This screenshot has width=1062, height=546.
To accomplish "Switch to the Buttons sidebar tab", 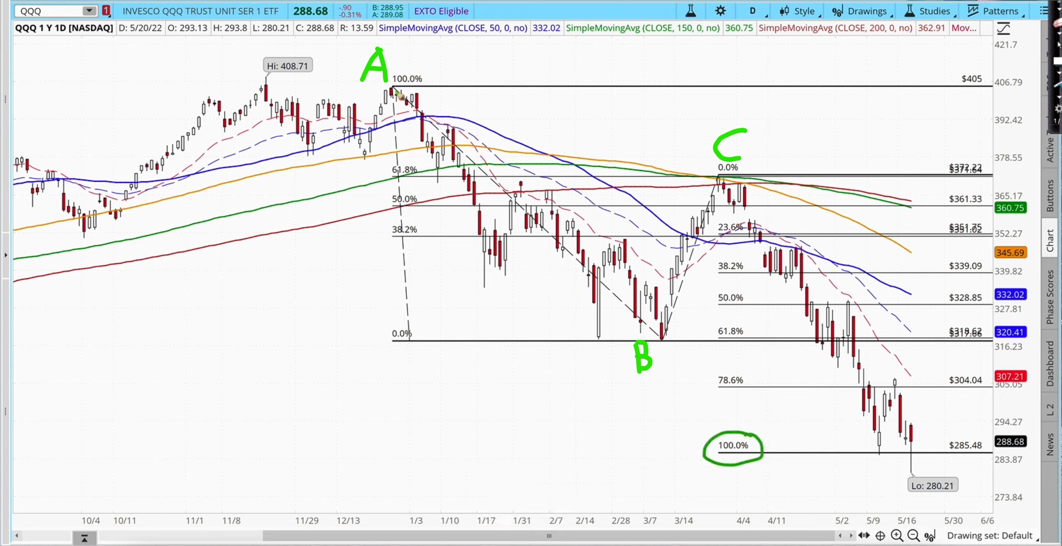I will 1050,195.
